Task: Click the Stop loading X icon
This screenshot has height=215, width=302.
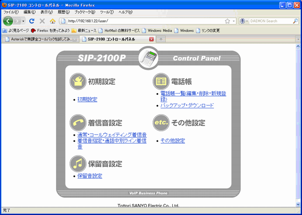Action: [42, 21]
